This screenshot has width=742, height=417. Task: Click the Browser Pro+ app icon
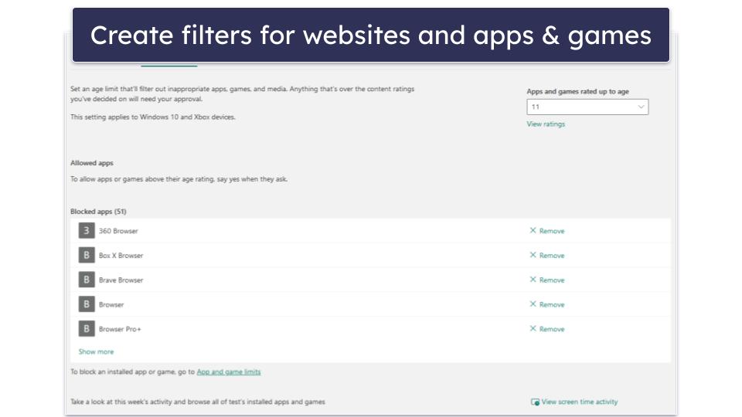[87, 329]
